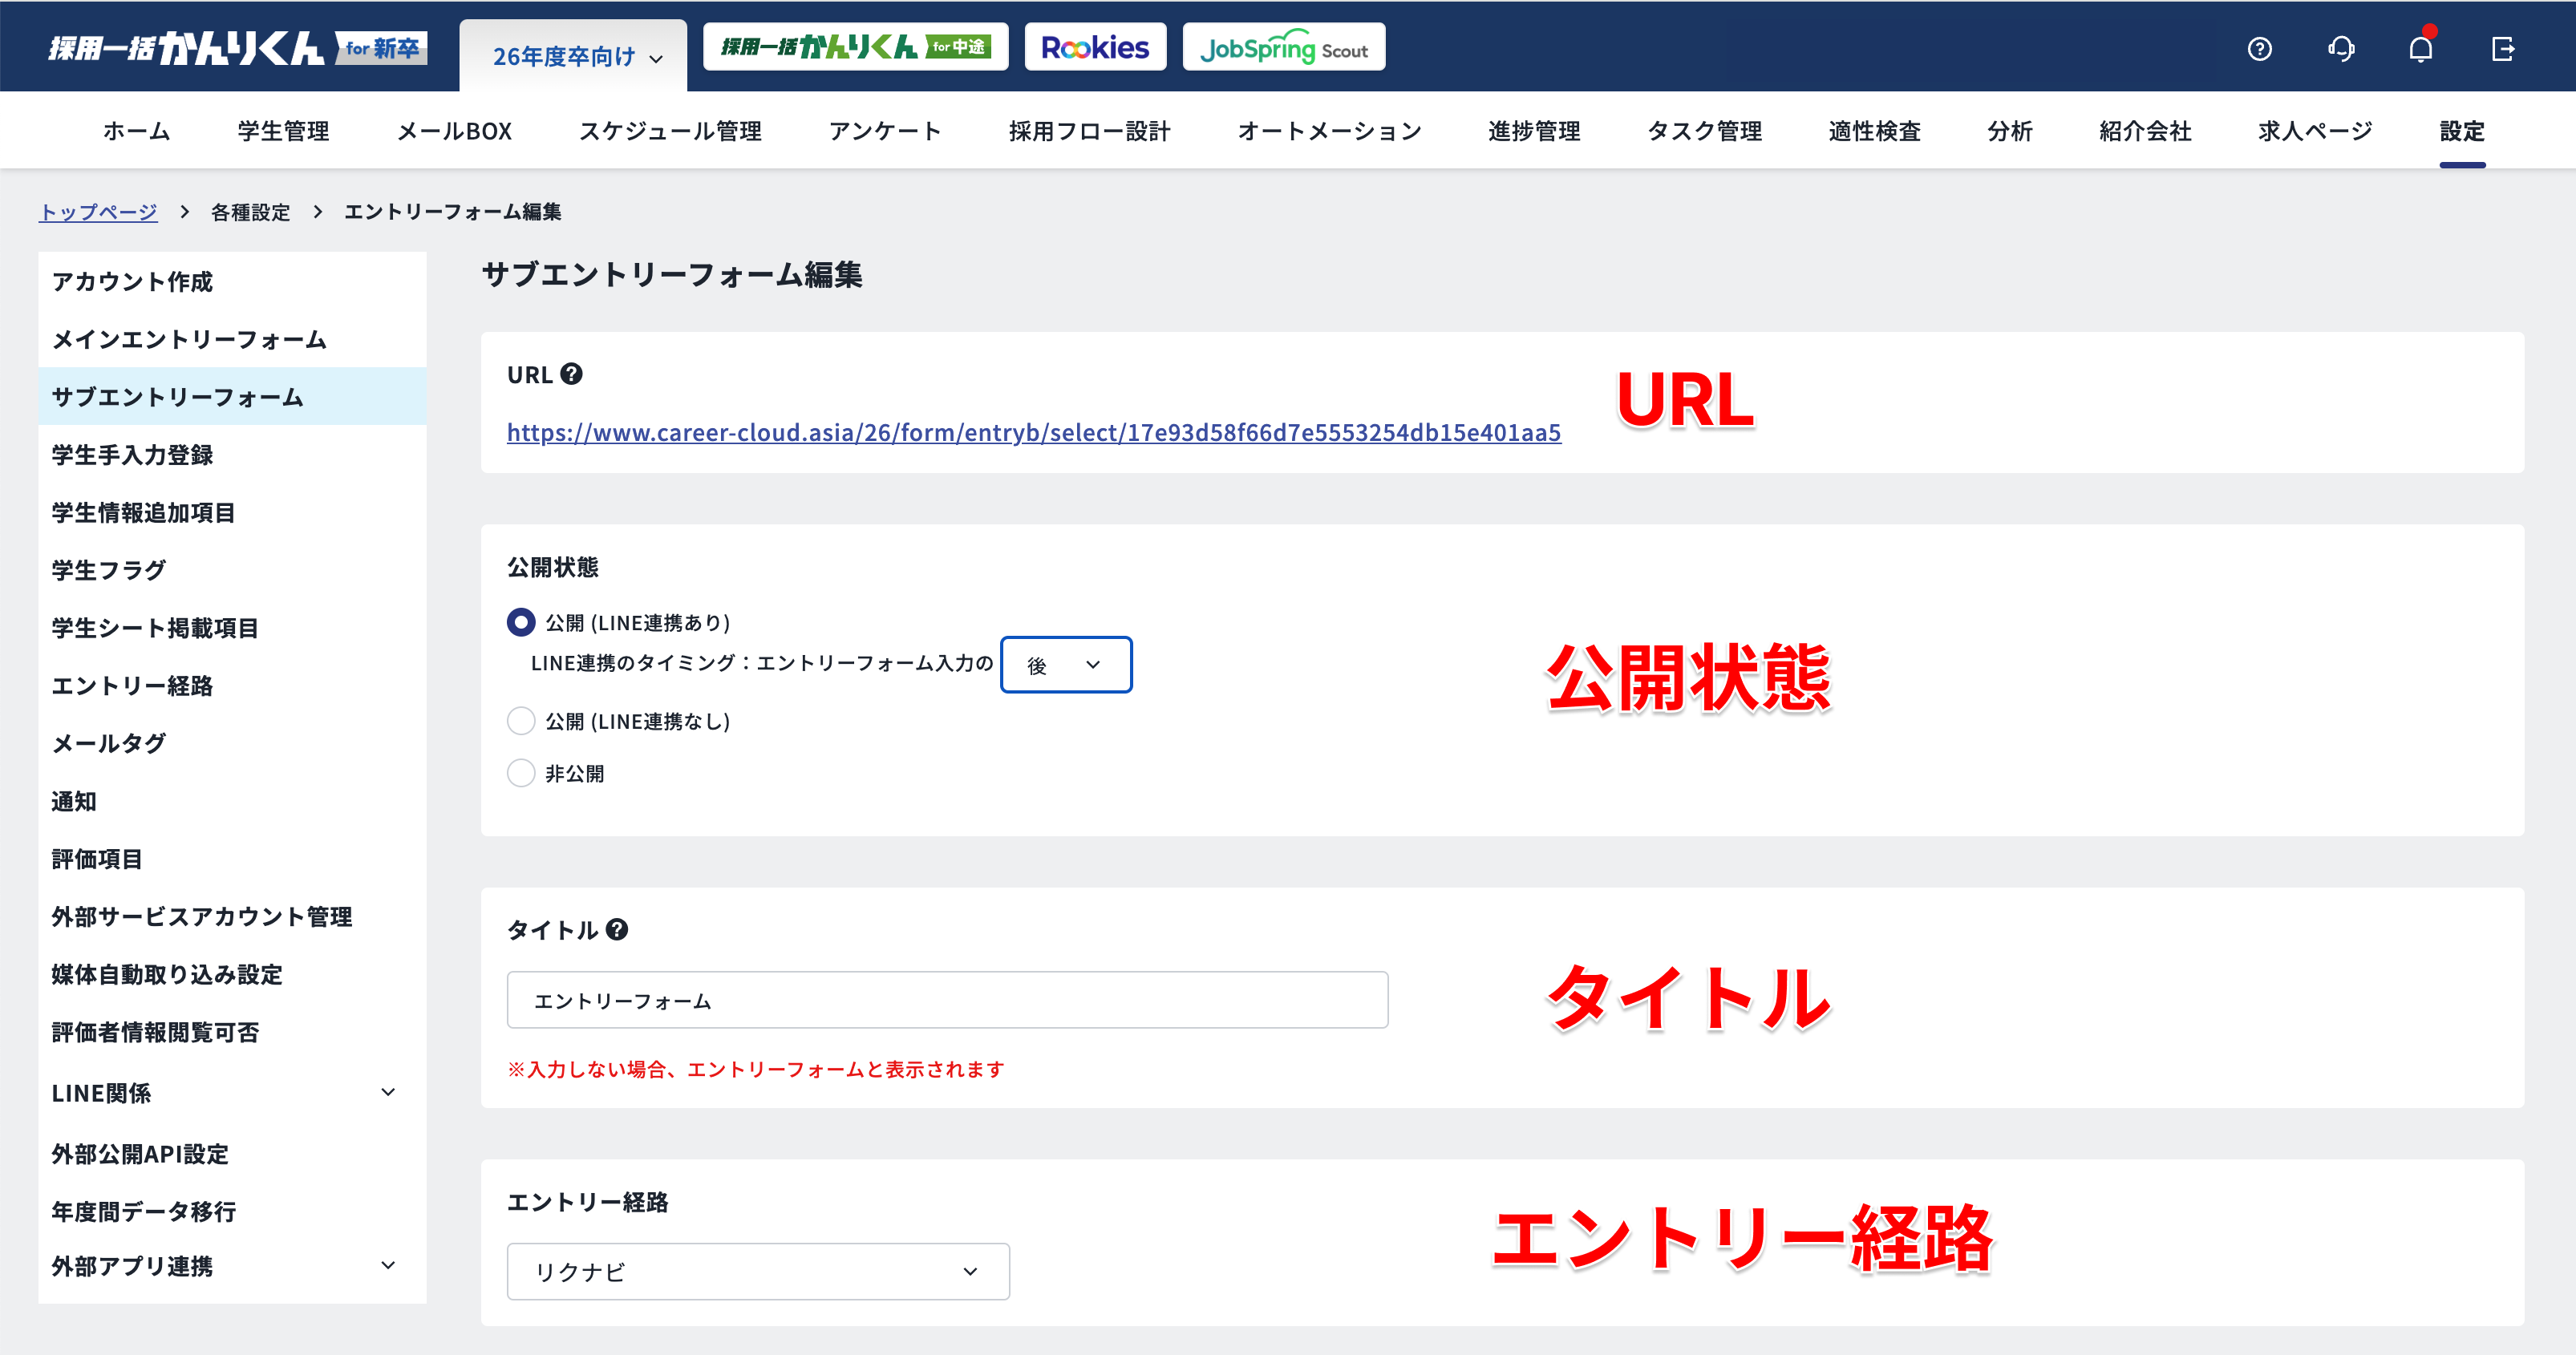Navigate to トップページ breadcrumb link
Viewport: 2576px width, 1355px height.
click(98, 212)
